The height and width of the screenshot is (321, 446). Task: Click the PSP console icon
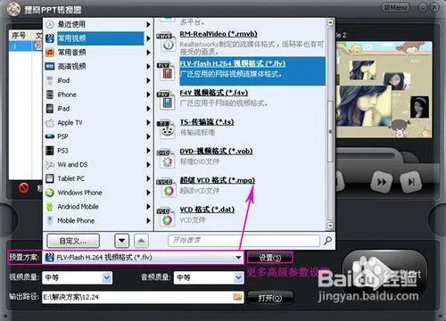click(50, 136)
